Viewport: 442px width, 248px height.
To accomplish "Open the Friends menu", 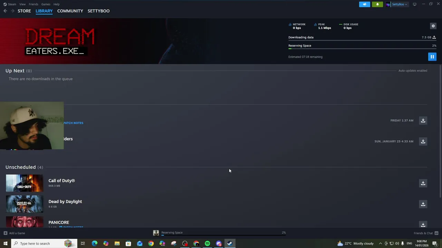I will pyautogui.click(x=33, y=4).
